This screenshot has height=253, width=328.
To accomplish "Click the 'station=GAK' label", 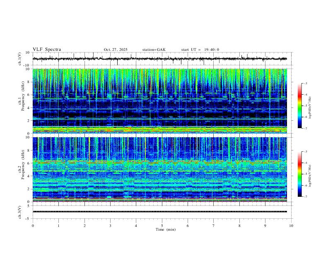I will pyautogui.click(x=154, y=50).
